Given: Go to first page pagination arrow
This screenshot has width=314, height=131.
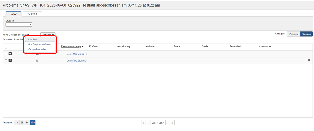Looking at the screenshot, I should [x=143, y=123].
